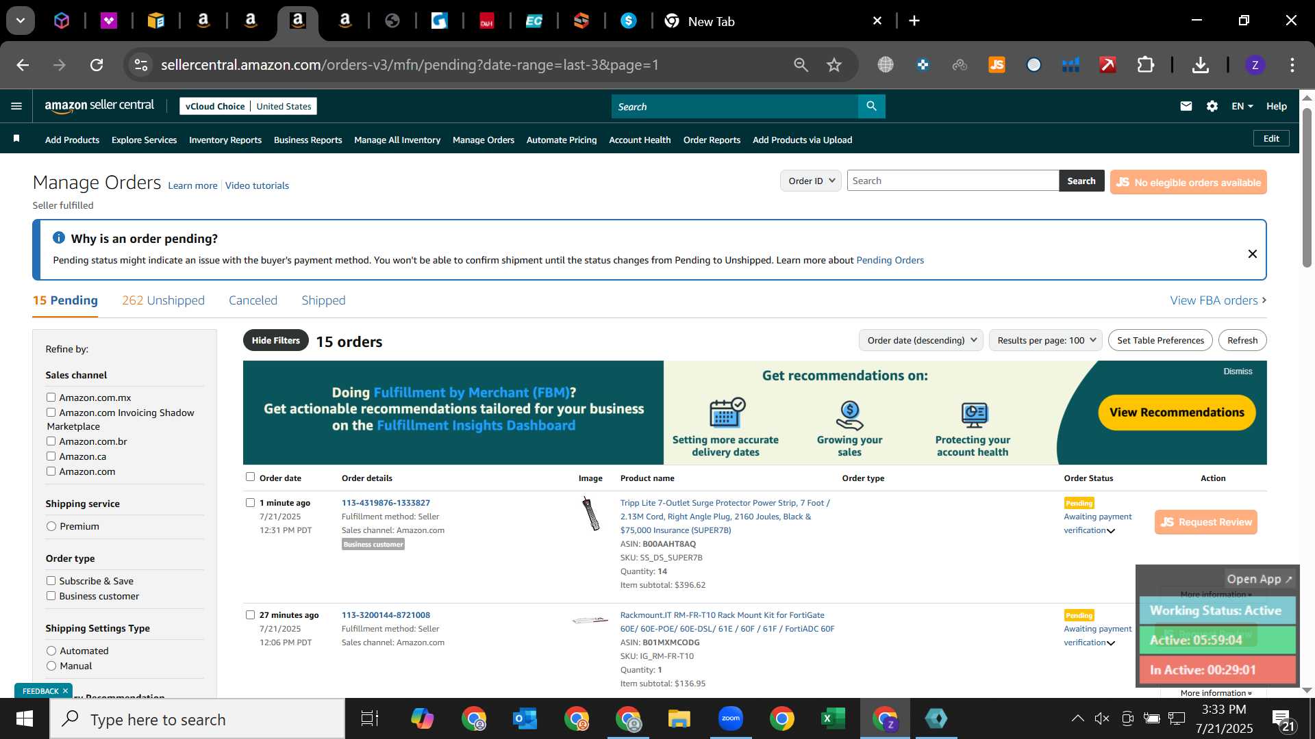Go back with the browser back arrow
The width and height of the screenshot is (1315, 739).
(x=23, y=65)
